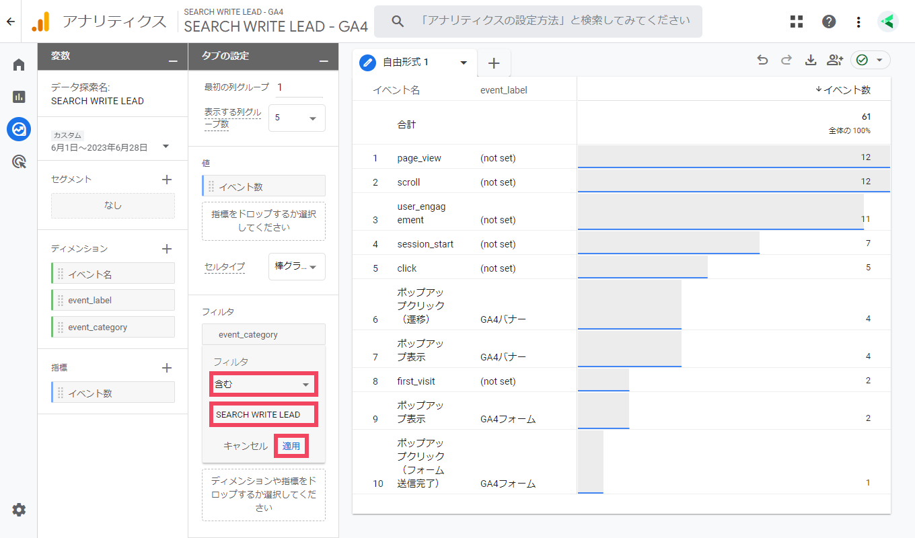Image resolution: width=915 pixels, height=538 pixels.
Task: Click GA4バナー label in row 6
Action: pyautogui.click(x=503, y=319)
